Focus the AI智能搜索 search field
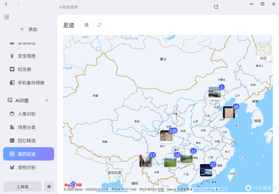 (x=140, y=7)
